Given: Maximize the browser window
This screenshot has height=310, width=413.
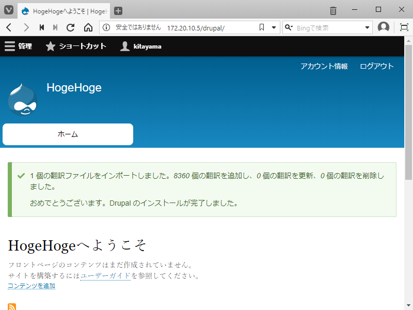Looking at the screenshot, I should (x=378, y=10).
